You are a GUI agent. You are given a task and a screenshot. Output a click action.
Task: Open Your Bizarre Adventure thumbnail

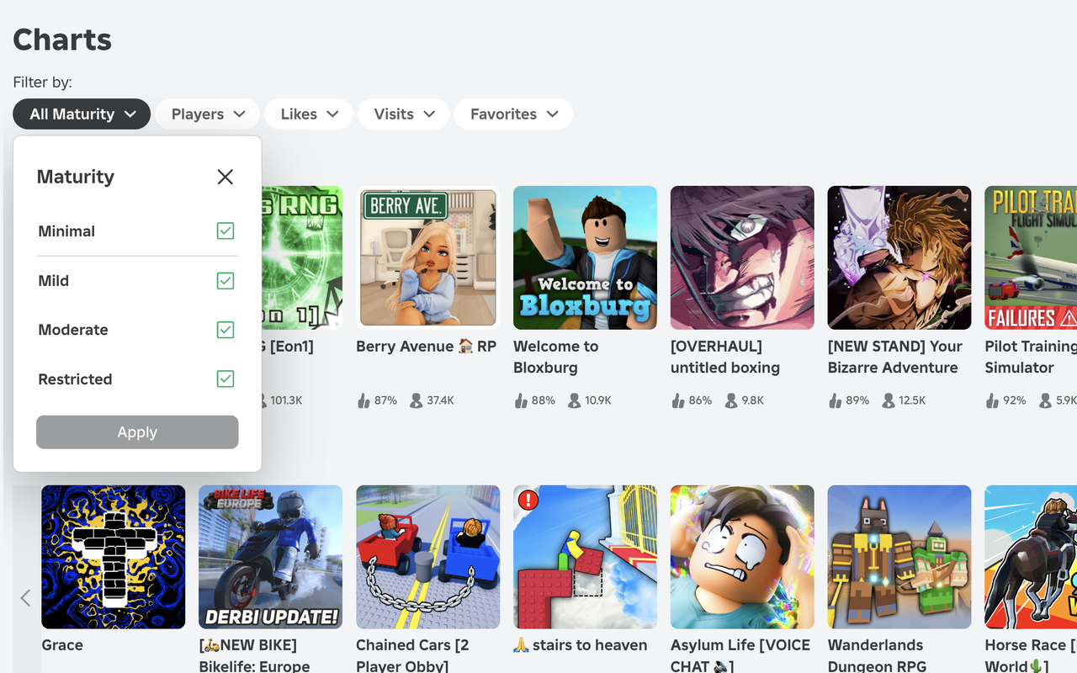click(899, 257)
